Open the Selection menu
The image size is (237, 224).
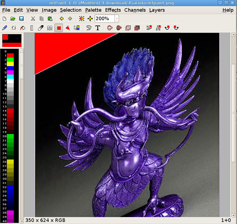[71, 10]
